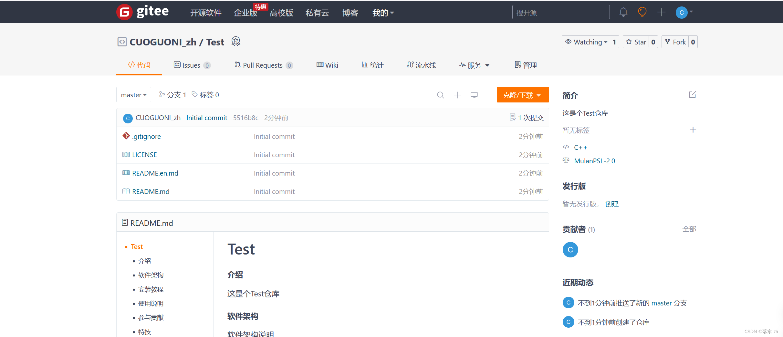Click the Fork count 0

click(693, 42)
